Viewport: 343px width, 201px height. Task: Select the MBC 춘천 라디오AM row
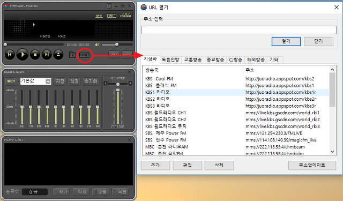(x=236, y=147)
